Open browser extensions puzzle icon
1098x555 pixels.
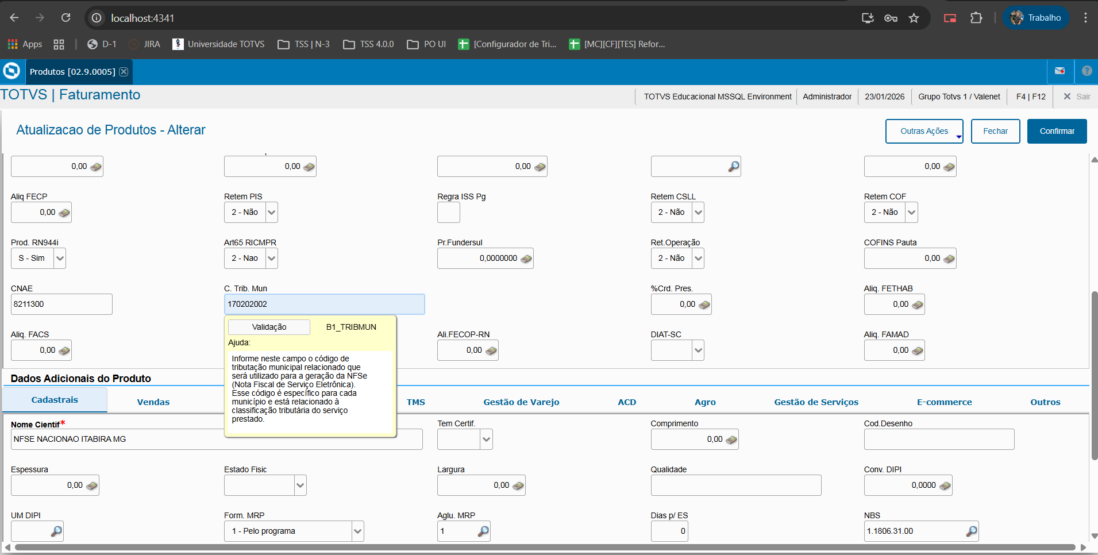[976, 18]
